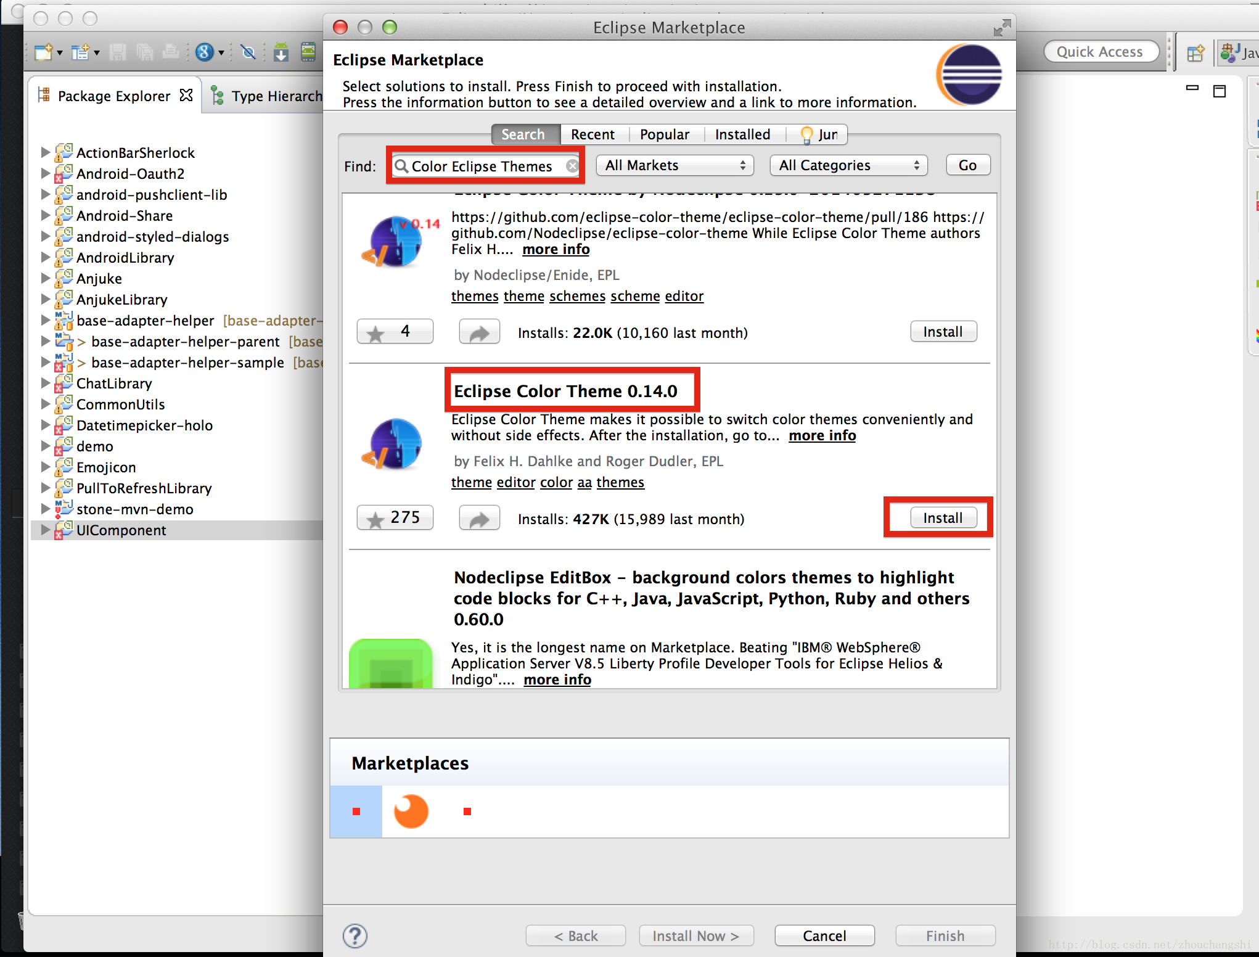Image resolution: width=1259 pixels, height=957 pixels.
Task: Close the Package Explorer tab with its X
Action: coord(186,95)
